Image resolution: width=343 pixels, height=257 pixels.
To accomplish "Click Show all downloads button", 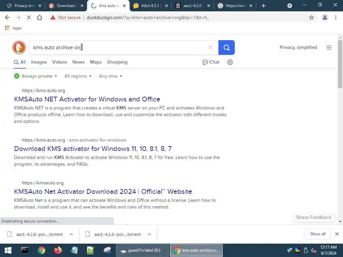I will click(x=318, y=234).
